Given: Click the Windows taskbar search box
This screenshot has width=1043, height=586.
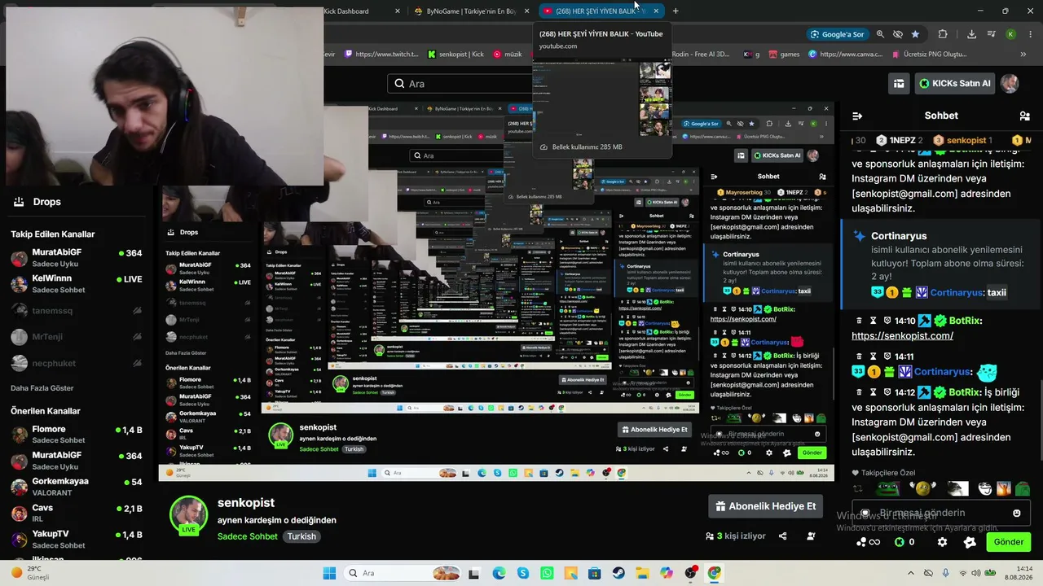Looking at the screenshot, I should [402, 573].
